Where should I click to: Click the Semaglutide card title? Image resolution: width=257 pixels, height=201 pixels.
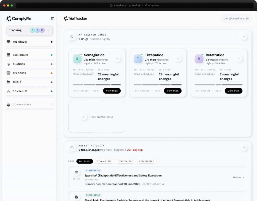click(x=94, y=55)
